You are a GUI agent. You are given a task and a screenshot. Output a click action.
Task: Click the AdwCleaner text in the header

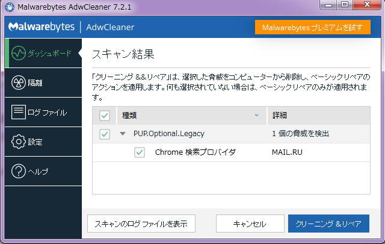pos(110,27)
